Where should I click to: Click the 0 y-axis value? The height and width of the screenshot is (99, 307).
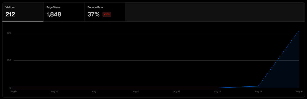coord(10,88)
